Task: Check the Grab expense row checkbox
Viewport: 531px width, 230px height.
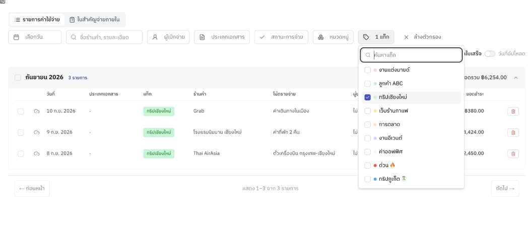Action: [x=21, y=111]
